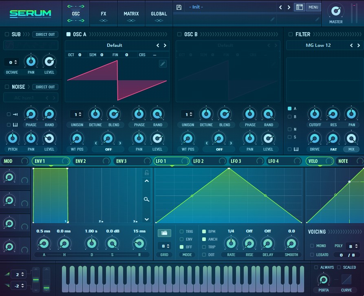Select the NOTE modulation tab

pyautogui.click(x=350, y=161)
